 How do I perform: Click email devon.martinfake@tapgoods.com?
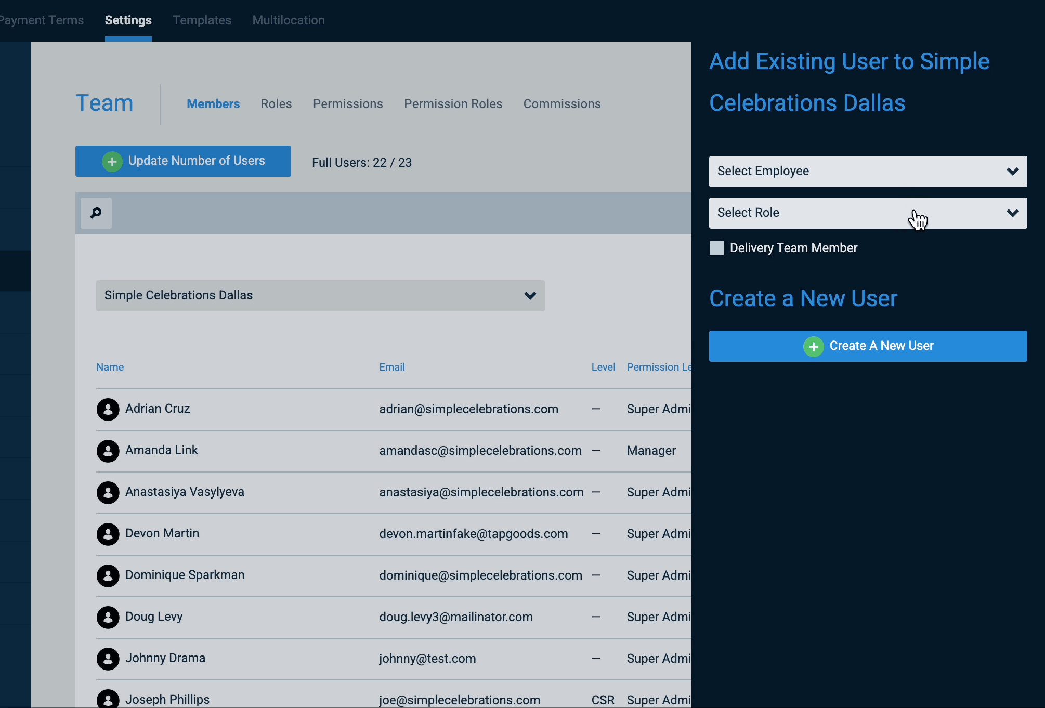[x=474, y=534]
